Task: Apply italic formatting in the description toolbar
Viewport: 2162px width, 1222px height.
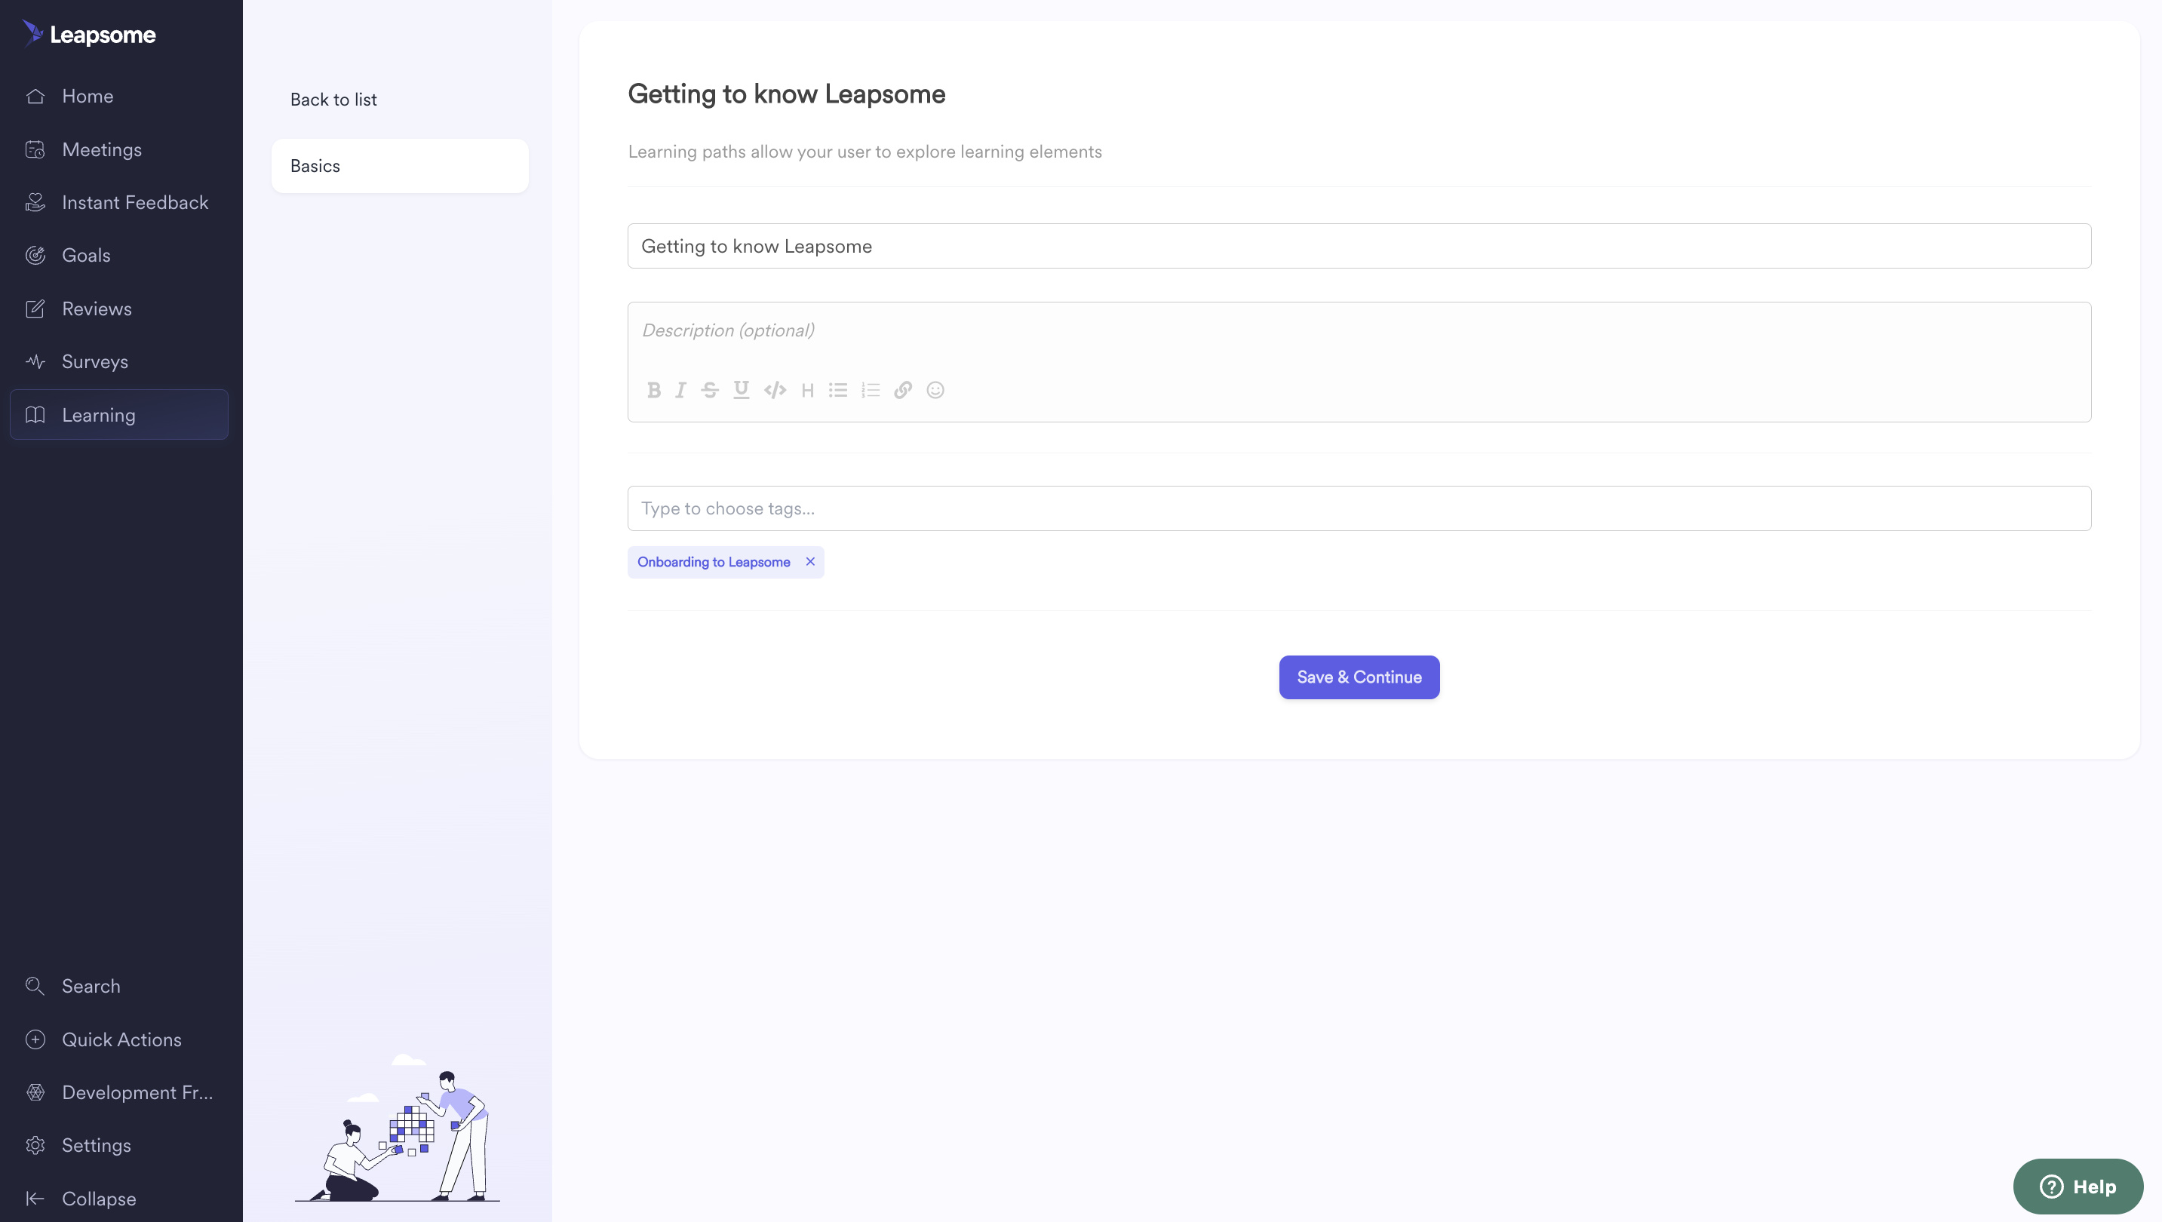Action: click(680, 390)
